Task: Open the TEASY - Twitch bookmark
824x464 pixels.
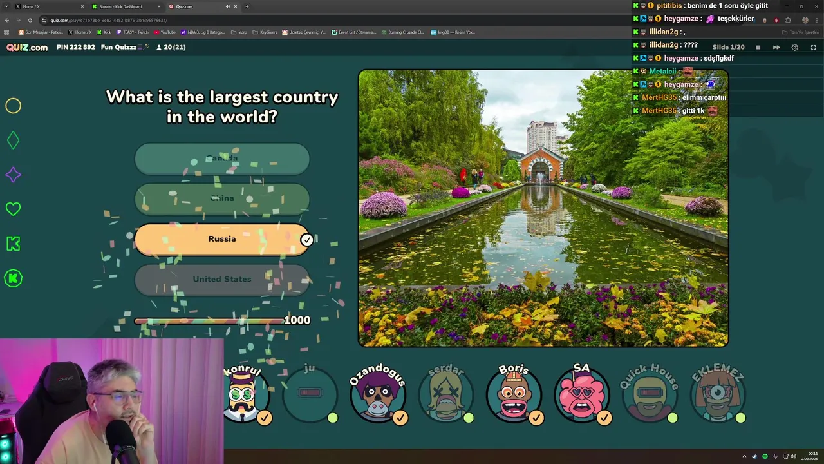Action: (x=132, y=32)
